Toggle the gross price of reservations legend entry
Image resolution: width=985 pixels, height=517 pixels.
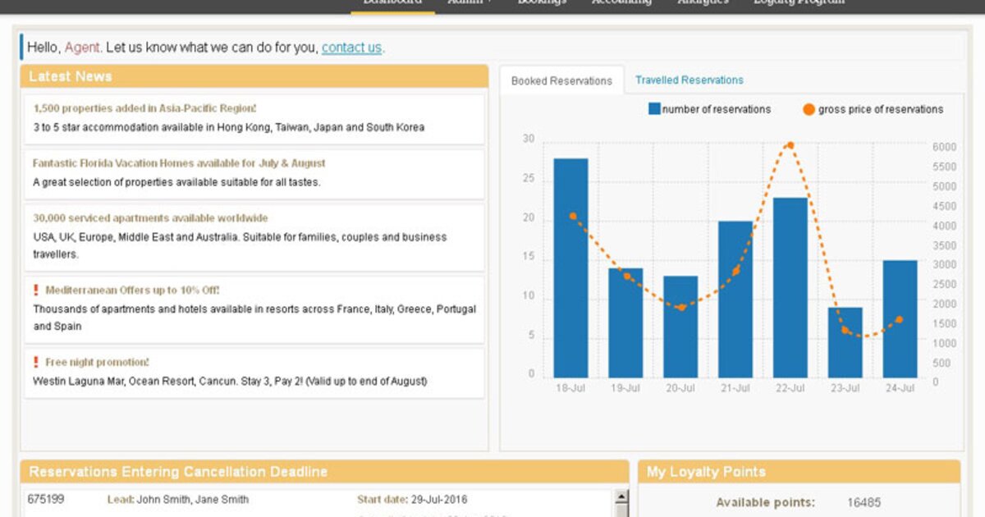883,108
